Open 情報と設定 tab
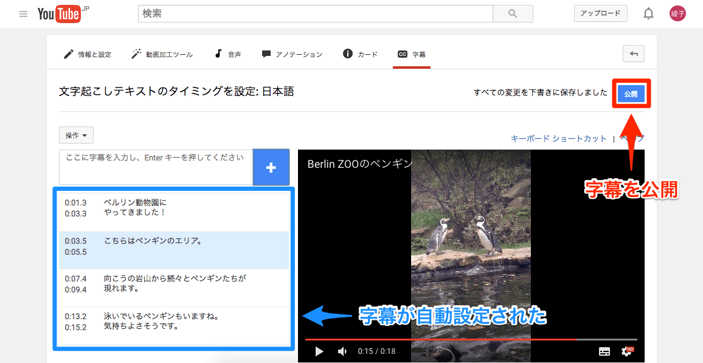The image size is (703, 363). pyautogui.click(x=88, y=54)
